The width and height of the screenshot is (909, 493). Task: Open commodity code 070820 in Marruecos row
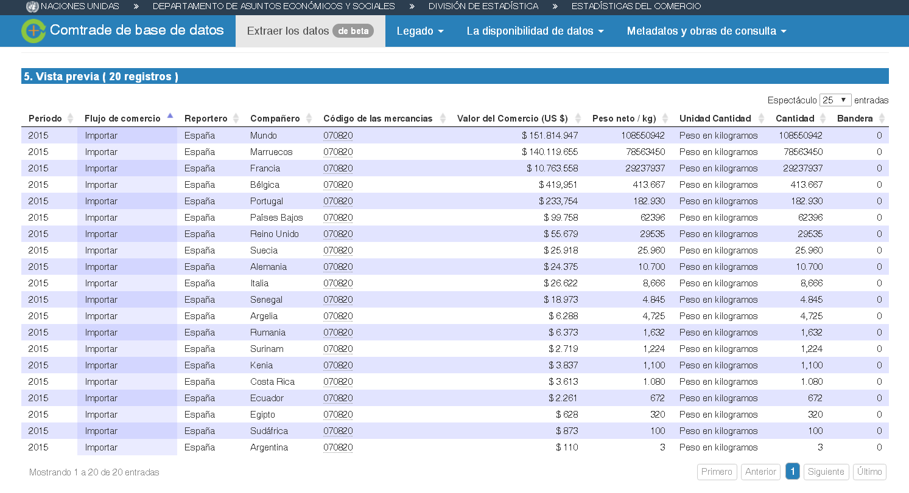[x=338, y=152]
